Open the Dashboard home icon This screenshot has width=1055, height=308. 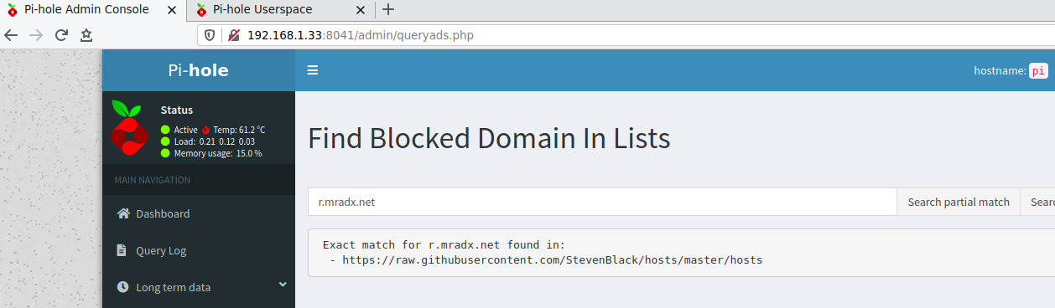tap(123, 213)
